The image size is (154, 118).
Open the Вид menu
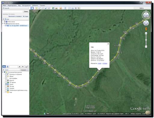[19, 5]
